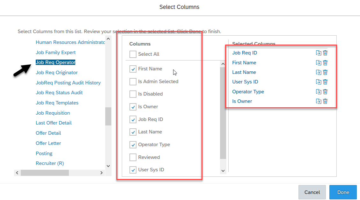Image resolution: width=360 pixels, height=200 pixels.
Task: Delete Job Req ID from selected columns
Action: coord(325,53)
